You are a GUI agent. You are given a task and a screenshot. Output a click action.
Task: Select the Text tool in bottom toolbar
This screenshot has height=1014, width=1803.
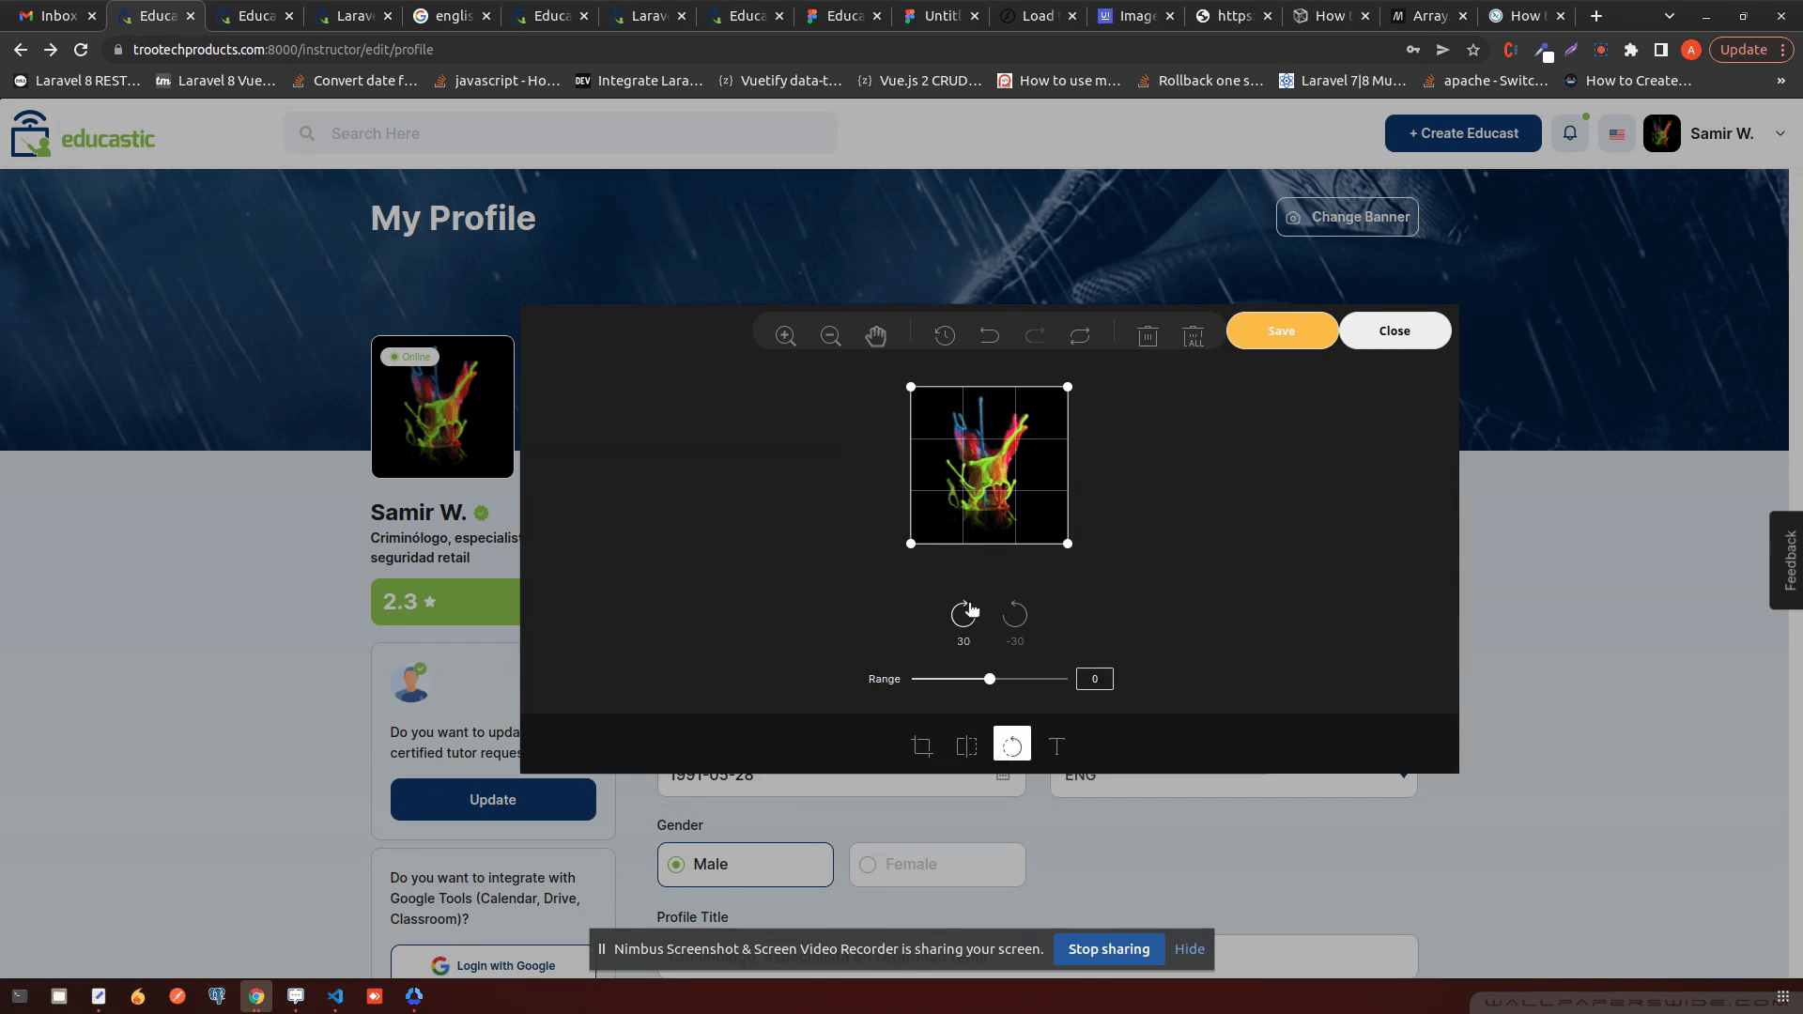click(x=1056, y=746)
